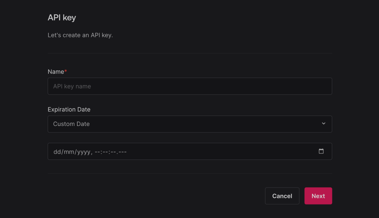Click the placeholder text API key name
This screenshot has height=218, width=379.
72,86
